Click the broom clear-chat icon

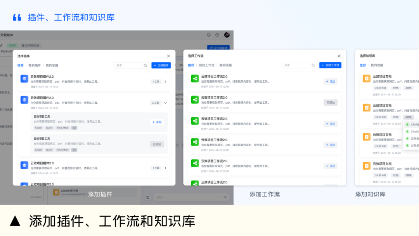[148, 197]
